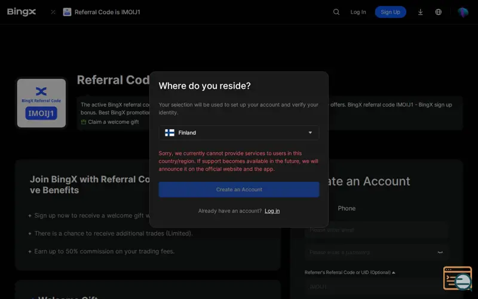Click the BingX Referral Code IMOIJ1 thumbnail
The width and height of the screenshot is (478, 299).
pos(41,103)
